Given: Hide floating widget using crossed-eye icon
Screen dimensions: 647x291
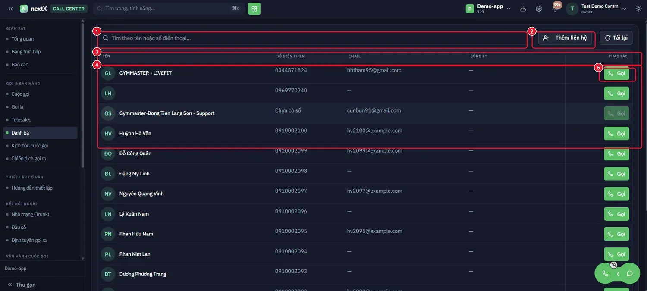Looking at the screenshot, I should coord(614,265).
